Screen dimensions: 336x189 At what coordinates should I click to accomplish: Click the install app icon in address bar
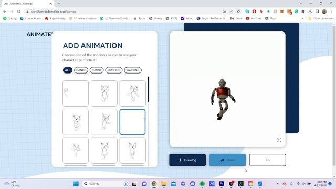[x=224, y=12]
